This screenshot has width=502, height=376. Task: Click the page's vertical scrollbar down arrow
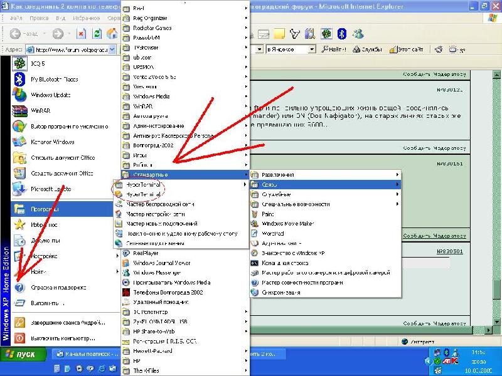tap(496, 321)
